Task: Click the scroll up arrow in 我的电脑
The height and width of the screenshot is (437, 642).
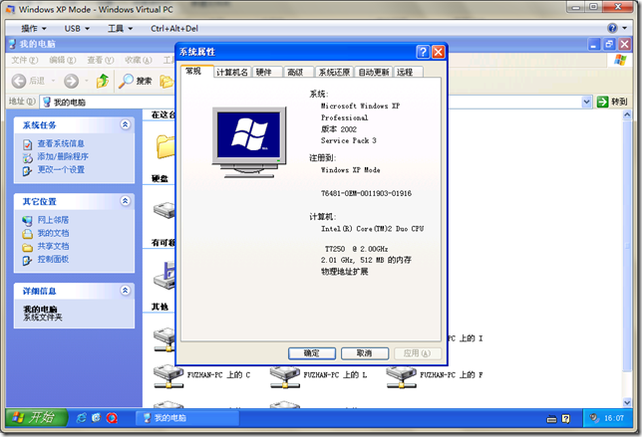Action: click(x=627, y=114)
